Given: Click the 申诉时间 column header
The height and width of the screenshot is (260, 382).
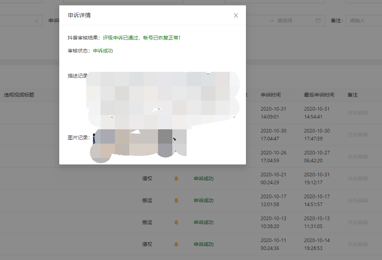Looking at the screenshot, I should (x=271, y=95).
